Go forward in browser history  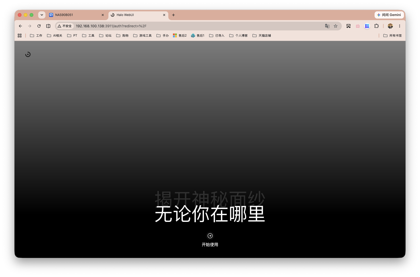point(30,26)
